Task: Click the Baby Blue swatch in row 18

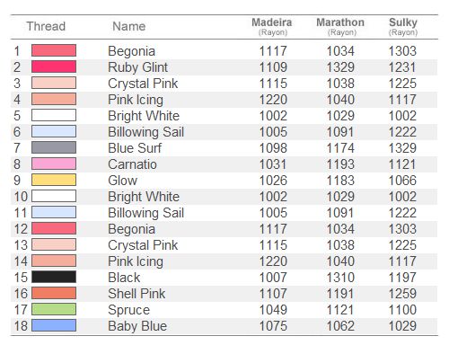Action: [x=54, y=325]
